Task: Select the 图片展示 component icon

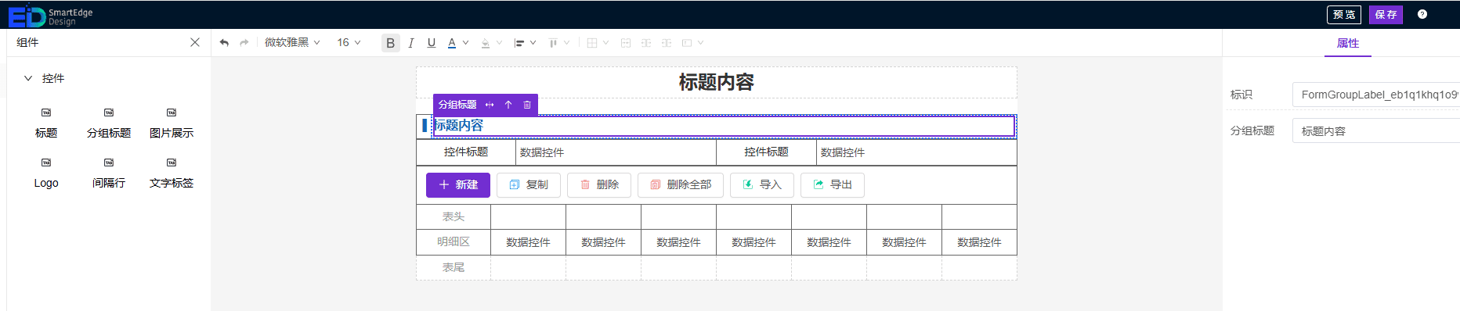Action: [x=172, y=113]
